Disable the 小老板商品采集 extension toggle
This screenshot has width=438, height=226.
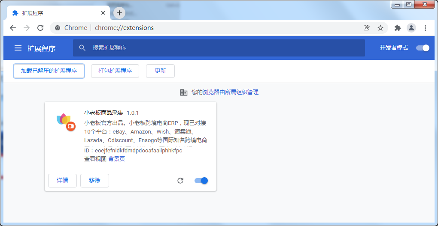[201, 181]
